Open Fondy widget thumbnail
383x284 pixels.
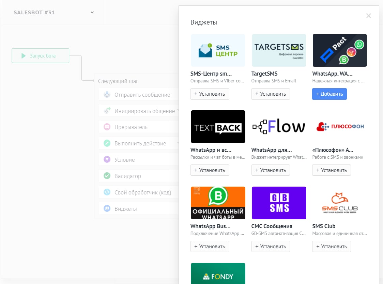coord(218,273)
